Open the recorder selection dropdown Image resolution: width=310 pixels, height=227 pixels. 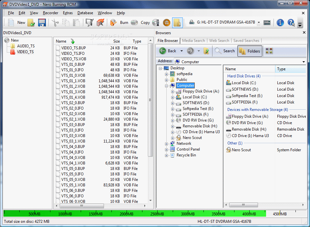coord(259,23)
